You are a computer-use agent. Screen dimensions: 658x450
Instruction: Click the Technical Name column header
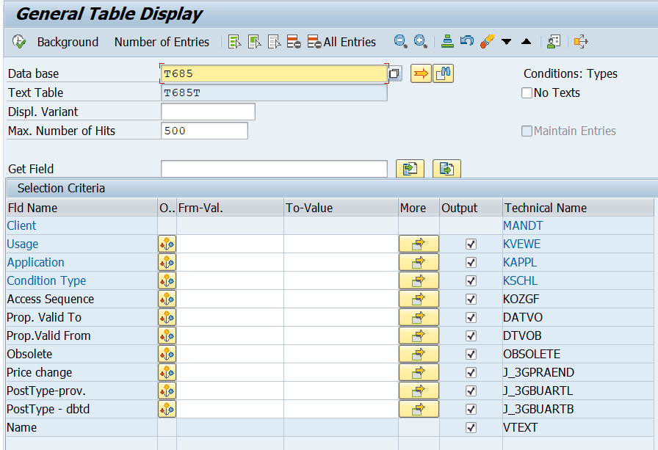(578, 208)
